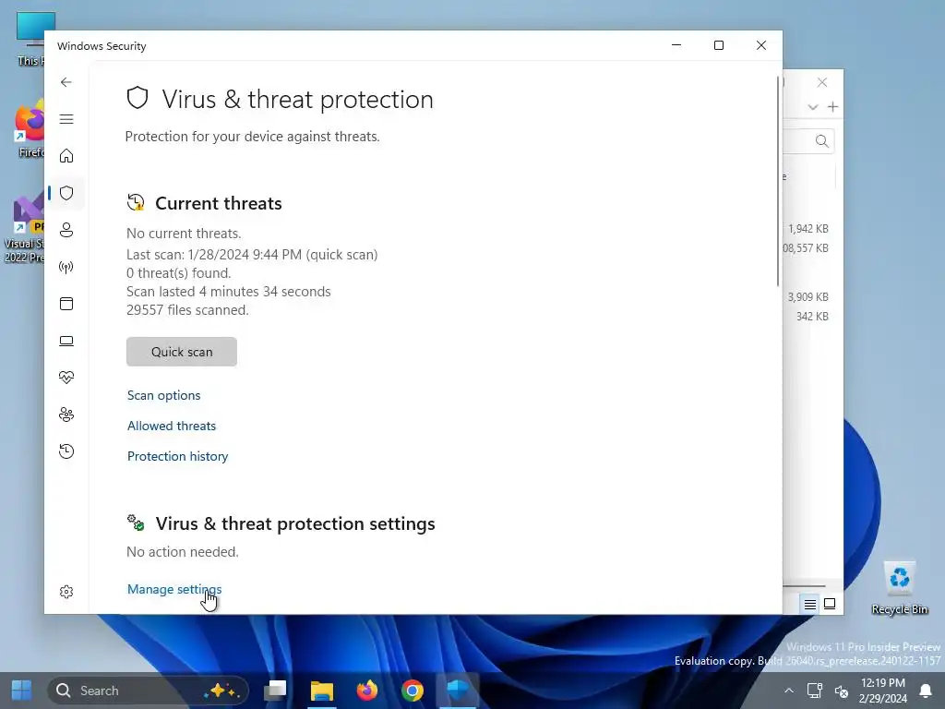Open Account protection person icon
The height and width of the screenshot is (709, 945).
pyautogui.click(x=66, y=230)
